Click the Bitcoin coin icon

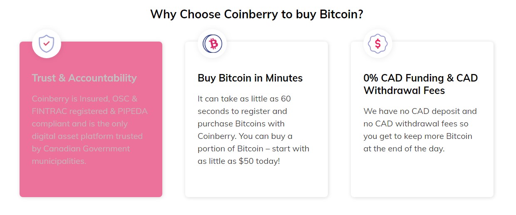click(x=212, y=43)
